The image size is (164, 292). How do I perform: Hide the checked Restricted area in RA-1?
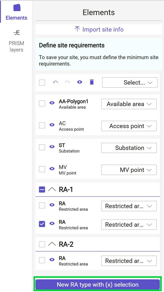point(52,225)
